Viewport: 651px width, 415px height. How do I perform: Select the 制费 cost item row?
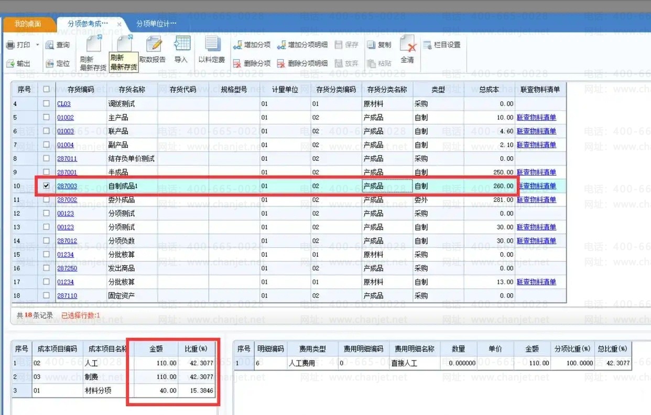tap(91, 377)
